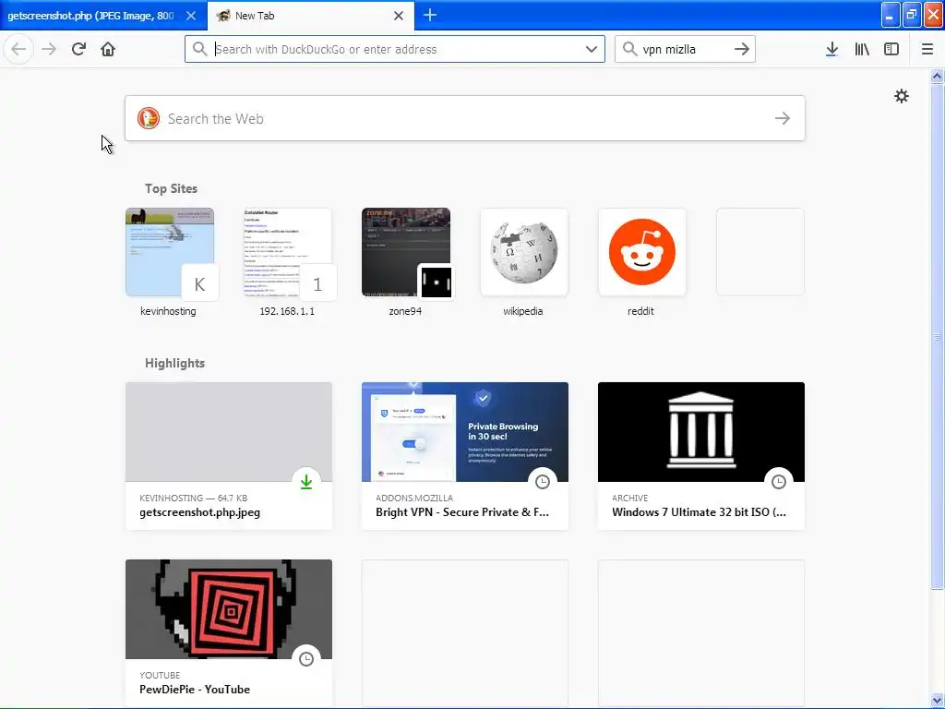Open the Downloads toolbar icon
The width and height of the screenshot is (945, 709).
(x=831, y=49)
